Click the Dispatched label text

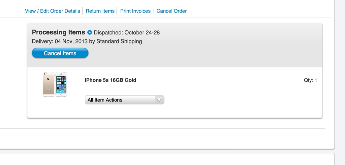coord(108,33)
